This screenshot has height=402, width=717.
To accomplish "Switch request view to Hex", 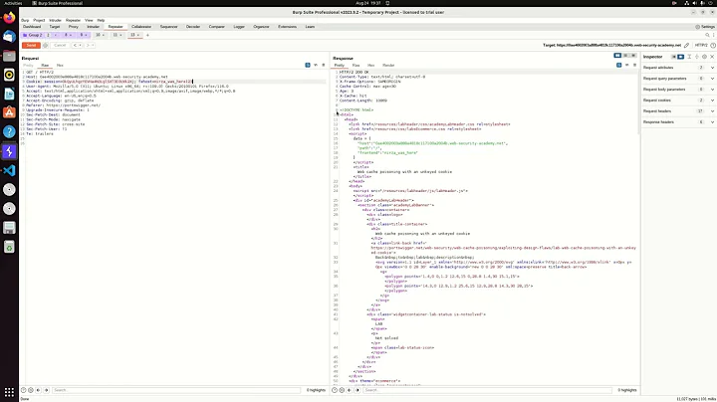I will coord(60,66).
